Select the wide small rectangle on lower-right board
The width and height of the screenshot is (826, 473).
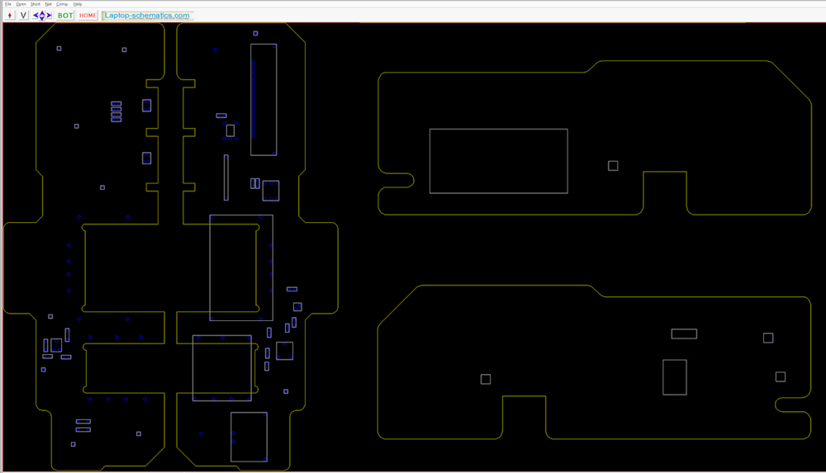[x=684, y=334]
